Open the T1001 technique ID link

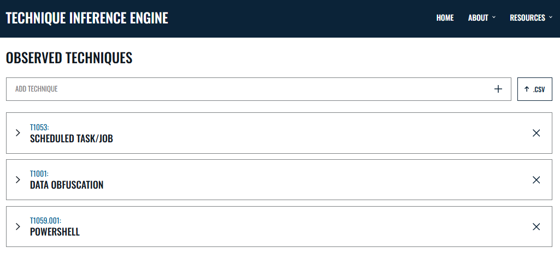(x=39, y=174)
